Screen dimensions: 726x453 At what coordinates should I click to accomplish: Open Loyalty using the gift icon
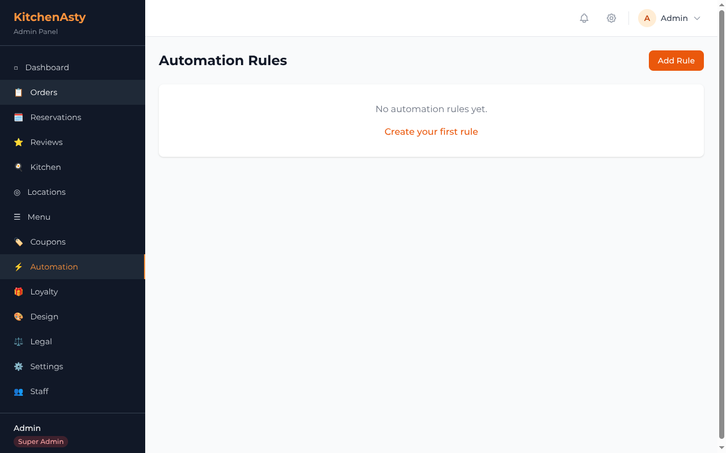[x=19, y=292]
